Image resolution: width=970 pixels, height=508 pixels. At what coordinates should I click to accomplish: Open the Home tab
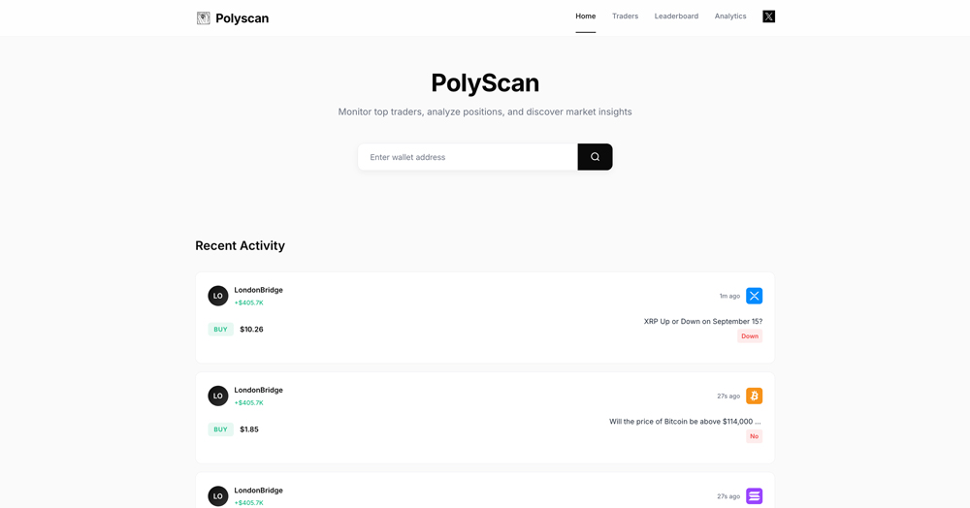(585, 16)
